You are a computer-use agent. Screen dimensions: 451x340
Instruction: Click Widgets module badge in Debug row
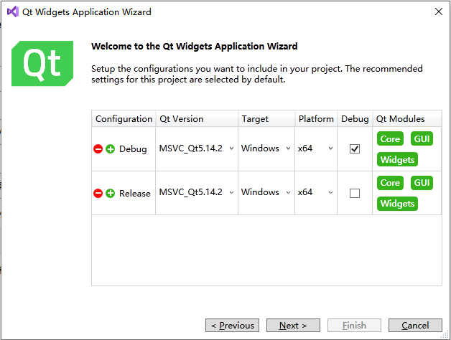pos(397,159)
